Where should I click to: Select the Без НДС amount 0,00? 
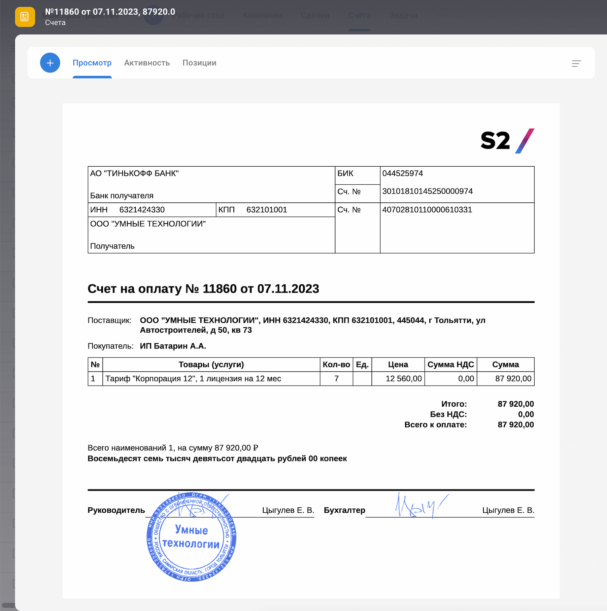click(526, 414)
